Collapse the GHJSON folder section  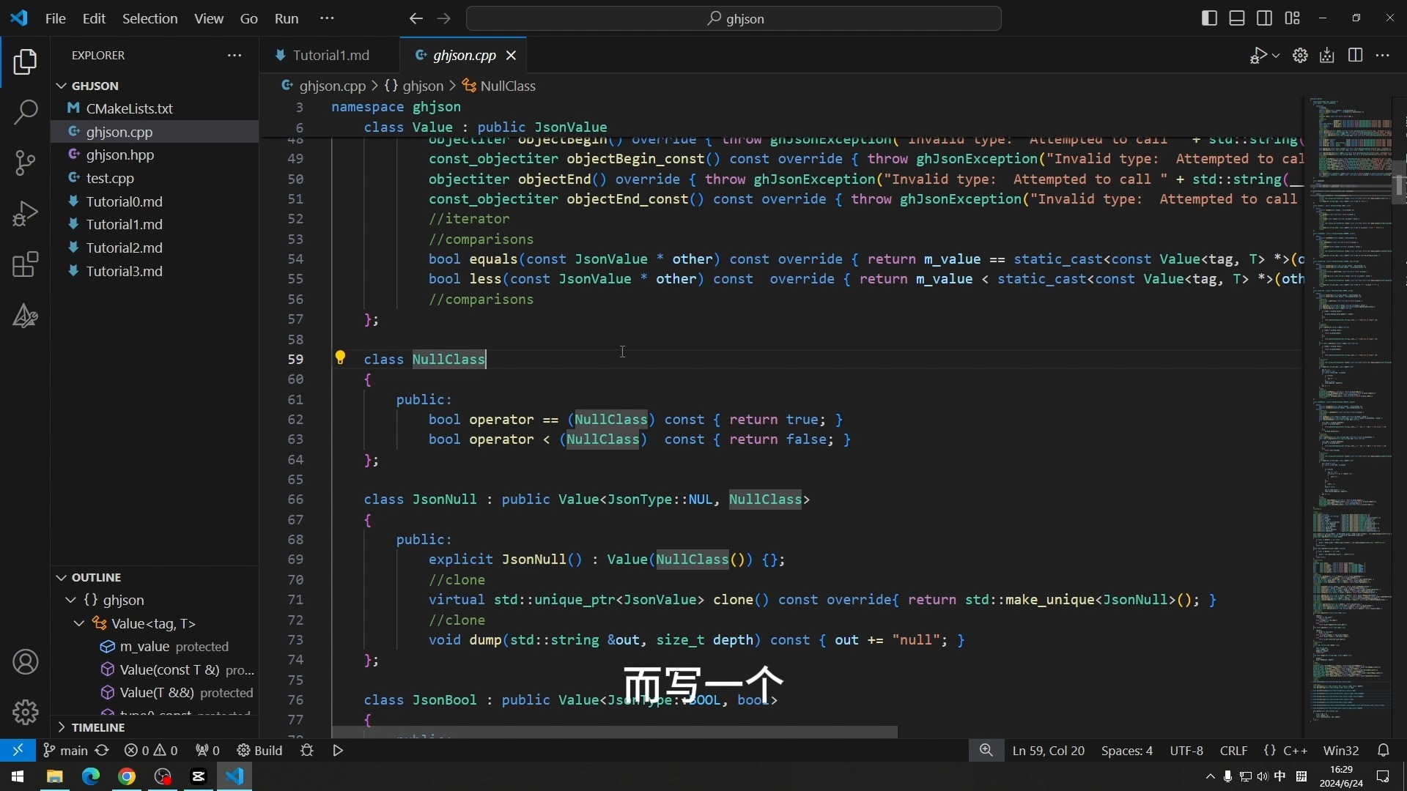(62, 86)
